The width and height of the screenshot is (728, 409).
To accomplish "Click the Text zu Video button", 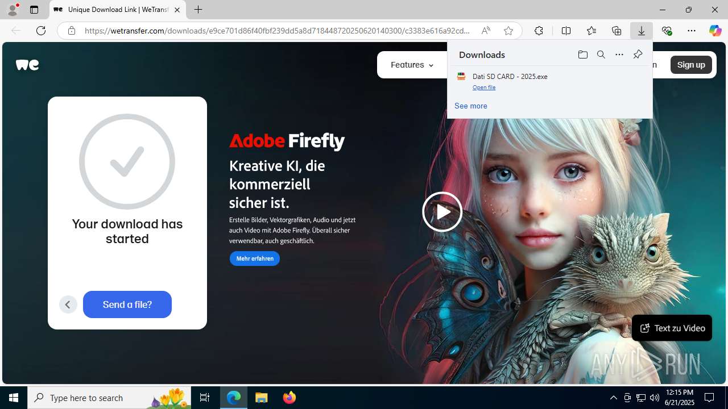I will (x=672, y=328).
